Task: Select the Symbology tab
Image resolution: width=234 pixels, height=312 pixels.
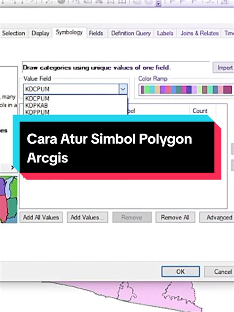Action: (69, 33)
